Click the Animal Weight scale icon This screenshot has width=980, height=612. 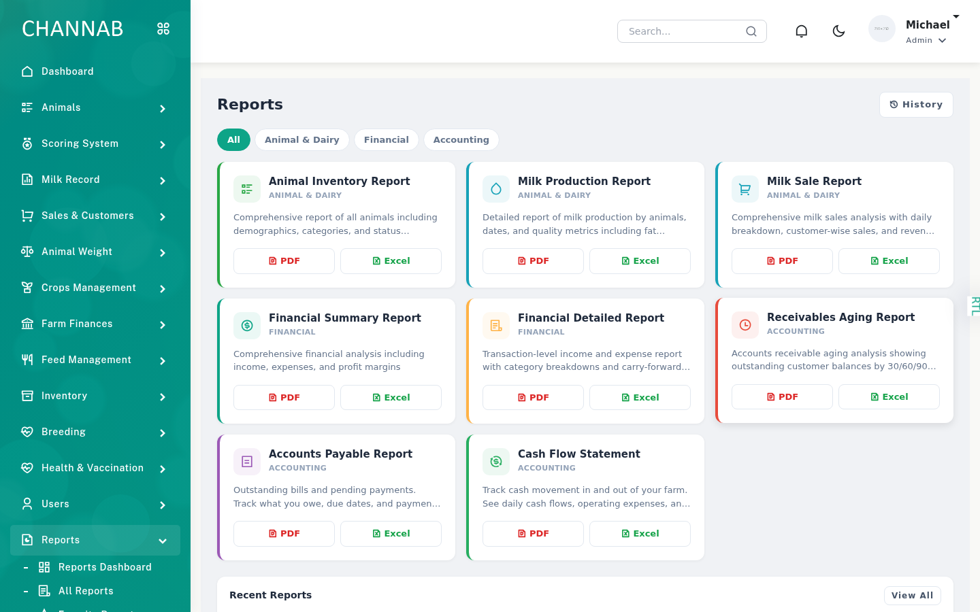pos(27,252)
